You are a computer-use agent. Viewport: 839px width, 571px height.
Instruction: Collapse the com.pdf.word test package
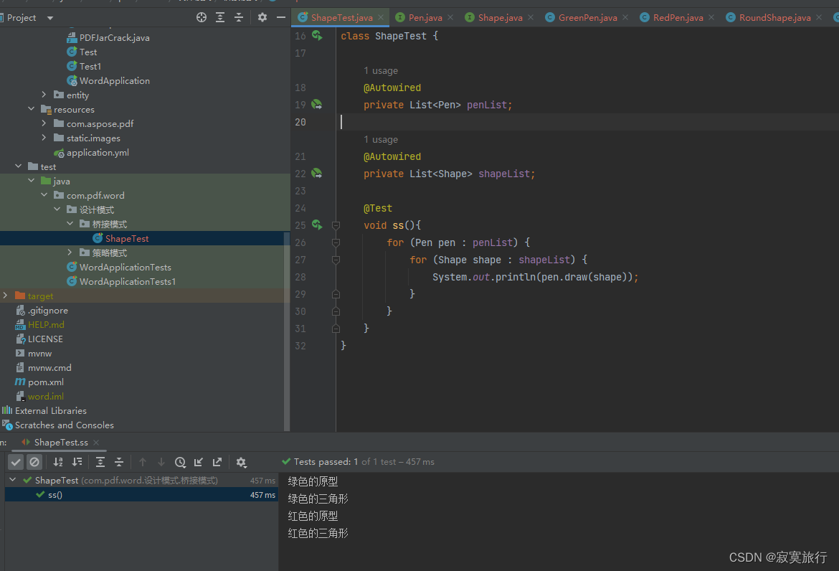44,195
